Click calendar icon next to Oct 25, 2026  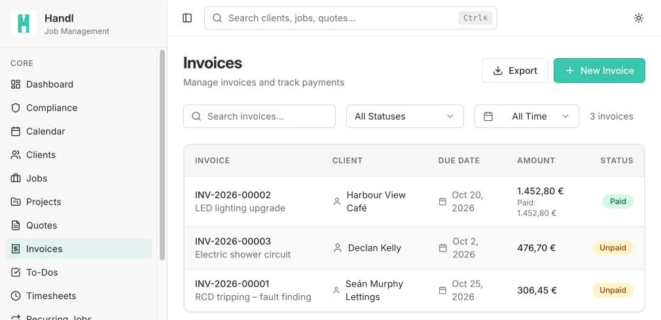click(442, 290)
